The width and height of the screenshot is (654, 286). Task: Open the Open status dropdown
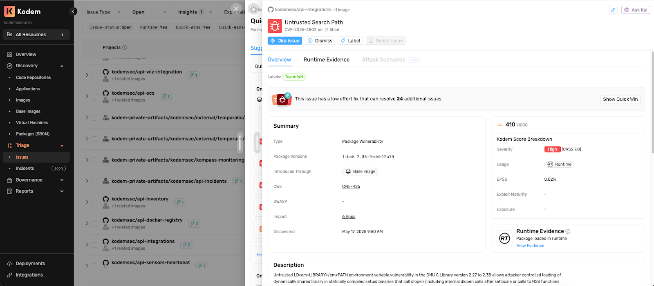[x=150, y=12]
